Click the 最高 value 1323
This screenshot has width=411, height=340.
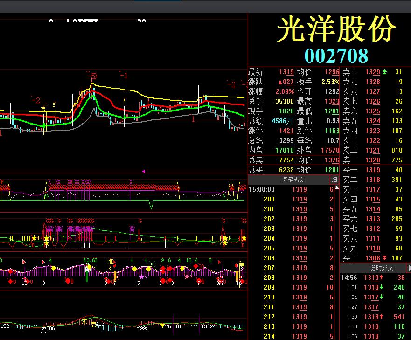332,102
